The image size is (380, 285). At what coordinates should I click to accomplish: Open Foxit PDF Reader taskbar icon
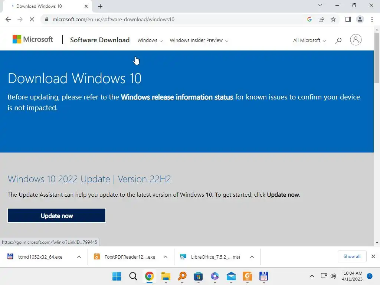(247, 276)
